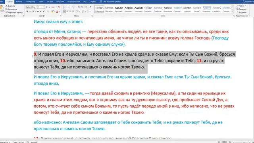The image size is (254, 143).
Task: Click the Paste (Вставить) button
Action: (2, 10)
